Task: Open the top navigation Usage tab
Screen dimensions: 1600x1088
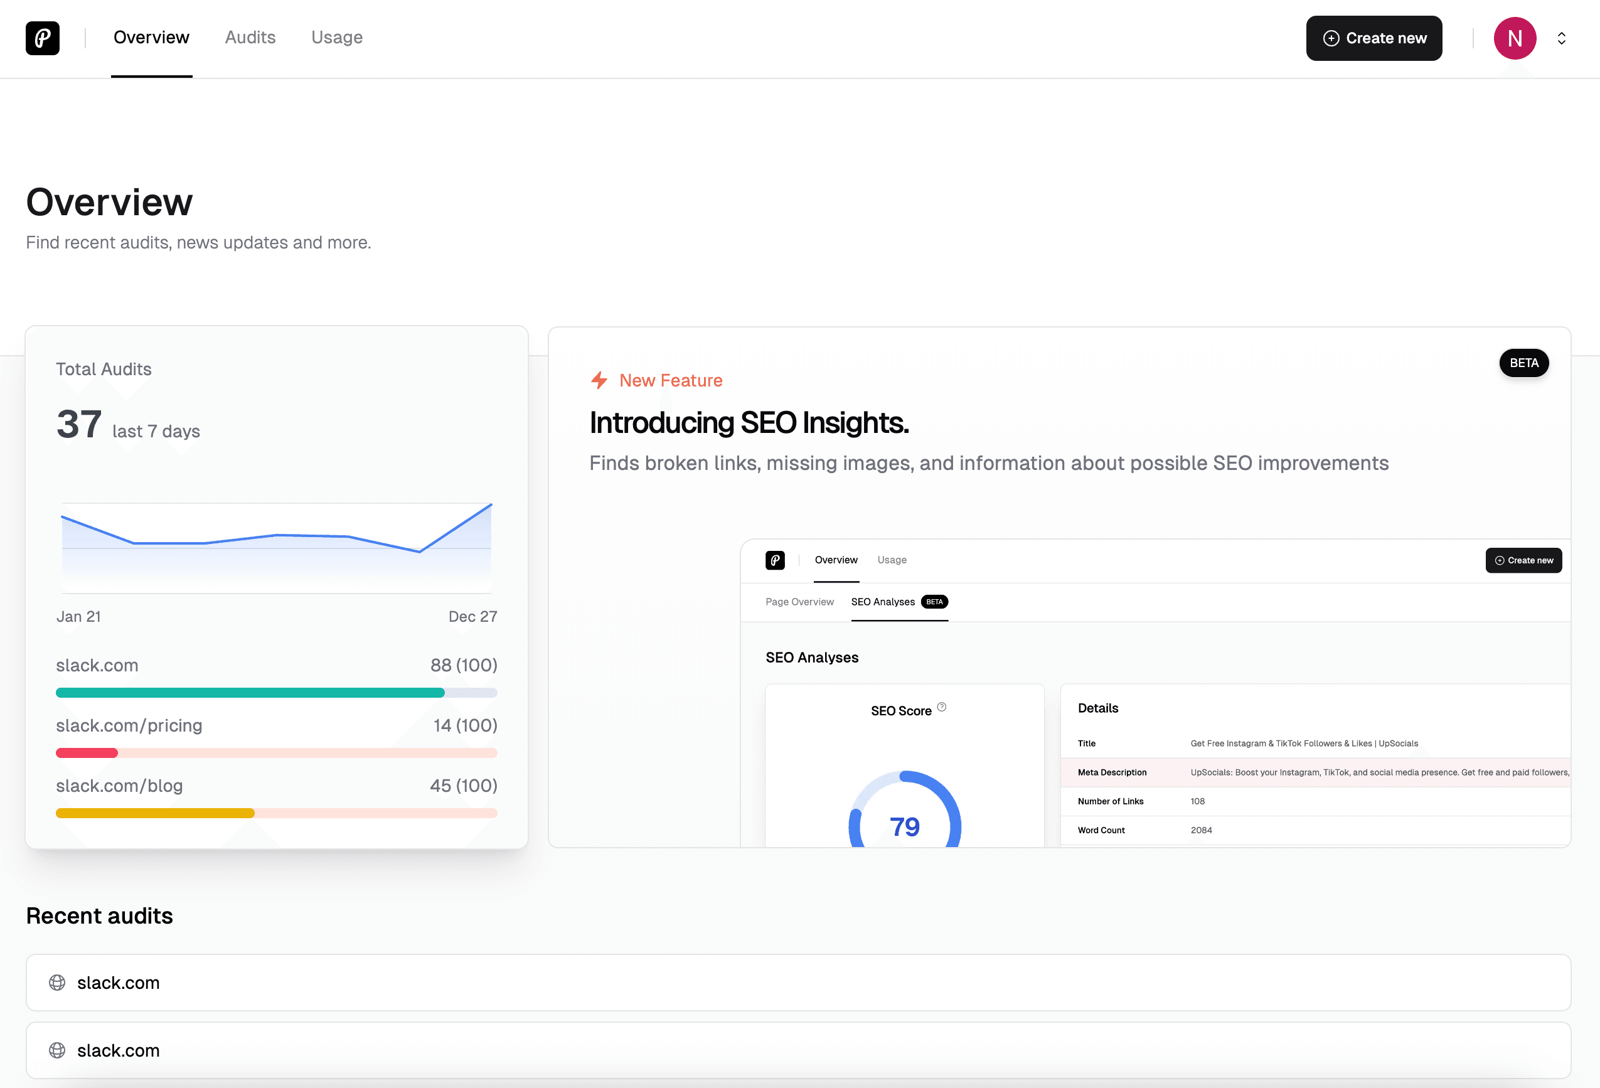Action: point(337,37)
